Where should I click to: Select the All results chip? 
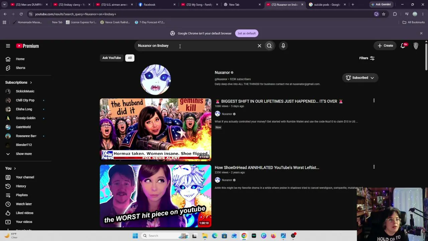(x=130, y=58)
